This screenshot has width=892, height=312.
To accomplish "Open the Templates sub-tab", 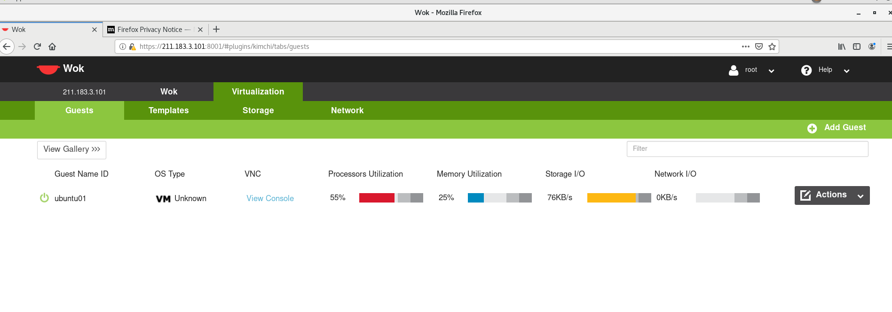I will coord(169,110).
